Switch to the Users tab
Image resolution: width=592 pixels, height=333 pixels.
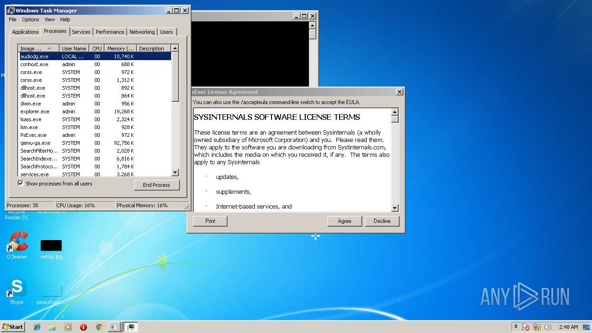(x=166, y=32)
